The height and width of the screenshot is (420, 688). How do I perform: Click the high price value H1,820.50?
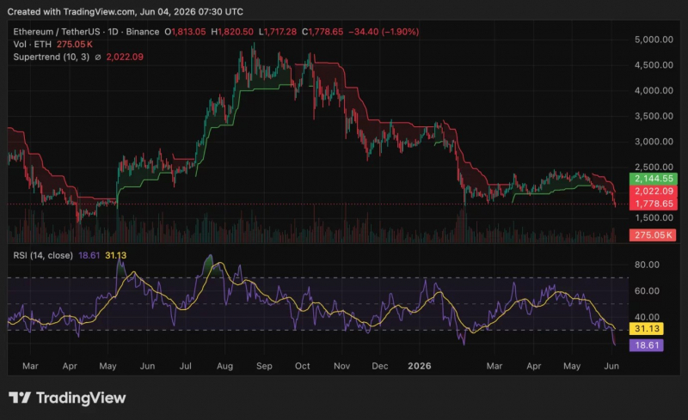[232, 32]
